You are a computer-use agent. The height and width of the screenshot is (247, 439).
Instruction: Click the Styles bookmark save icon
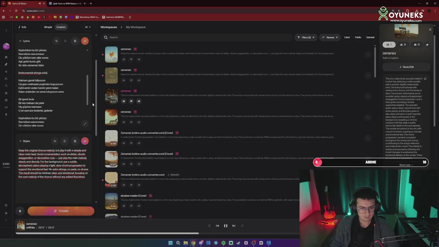64,141
